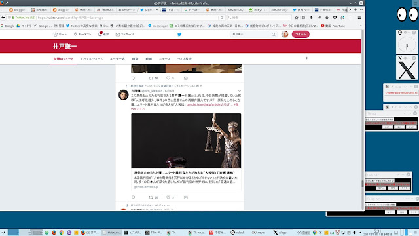Viewport: 419px width, 236px height.
Task: Click the taskbar clock showing 5:31
Action: (377, 233)
